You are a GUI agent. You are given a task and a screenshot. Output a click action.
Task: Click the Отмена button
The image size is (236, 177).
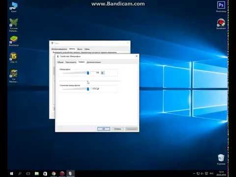point(118,129)
